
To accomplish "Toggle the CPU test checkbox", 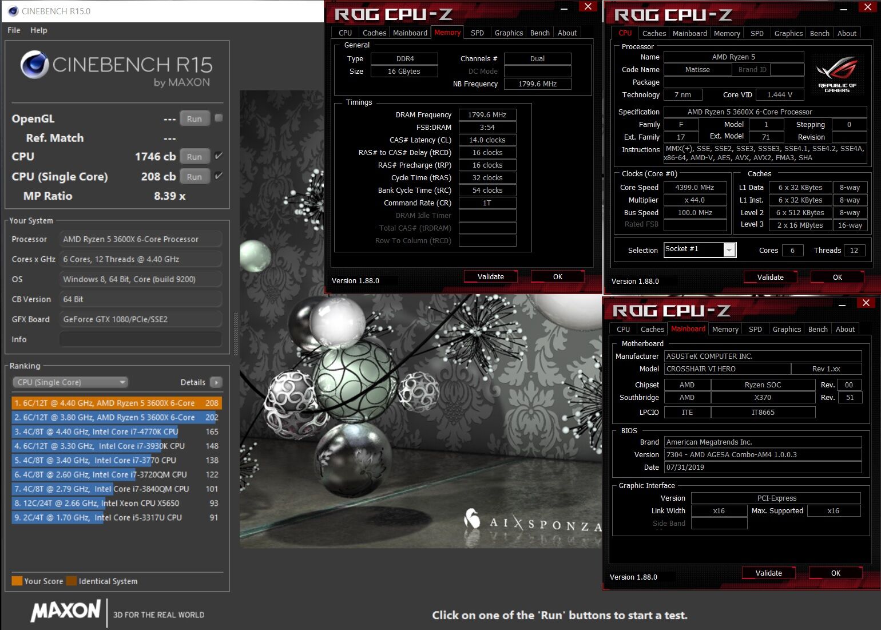I will [x=219, y=156].
